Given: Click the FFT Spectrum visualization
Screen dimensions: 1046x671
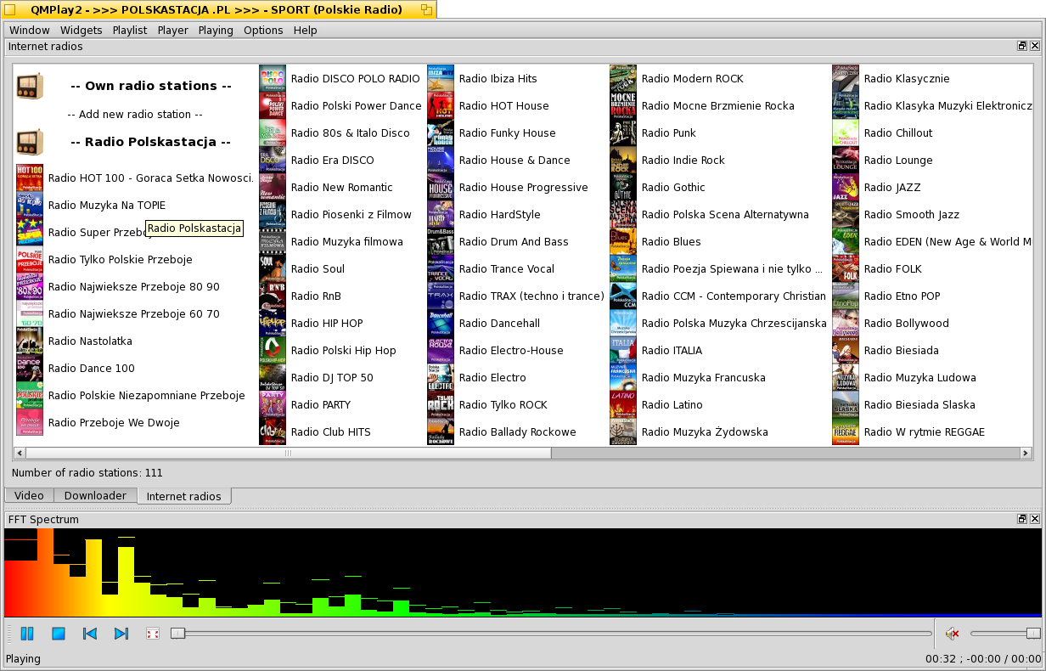Looking at the screenshot, I should (x=523, y=572).
